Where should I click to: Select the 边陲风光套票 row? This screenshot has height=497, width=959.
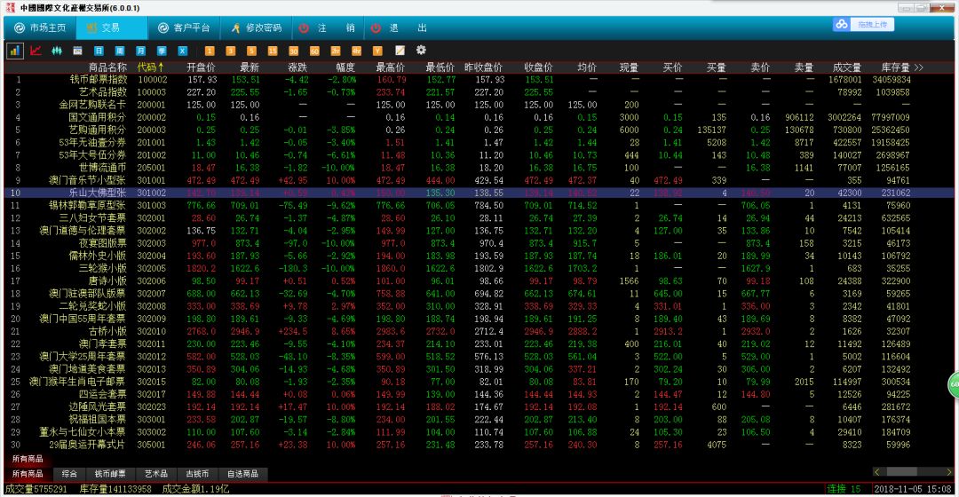pyautogui.click(x=479, y=406)
